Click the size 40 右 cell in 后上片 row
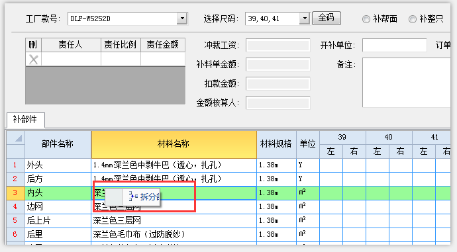 (401, 220)
